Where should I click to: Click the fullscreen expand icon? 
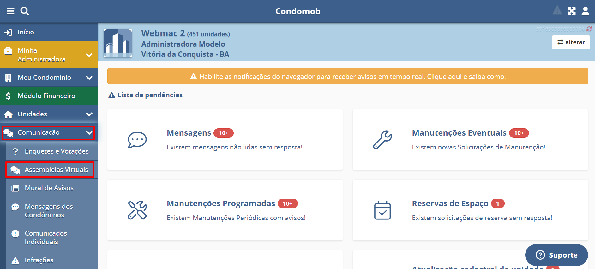(572, 11)
